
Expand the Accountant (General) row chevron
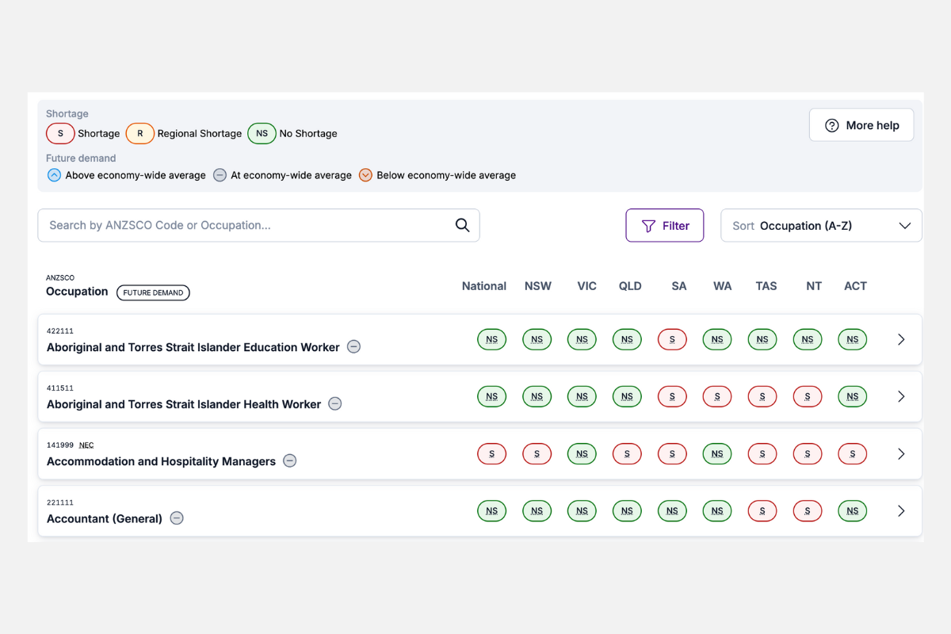[x=901, y=511]
